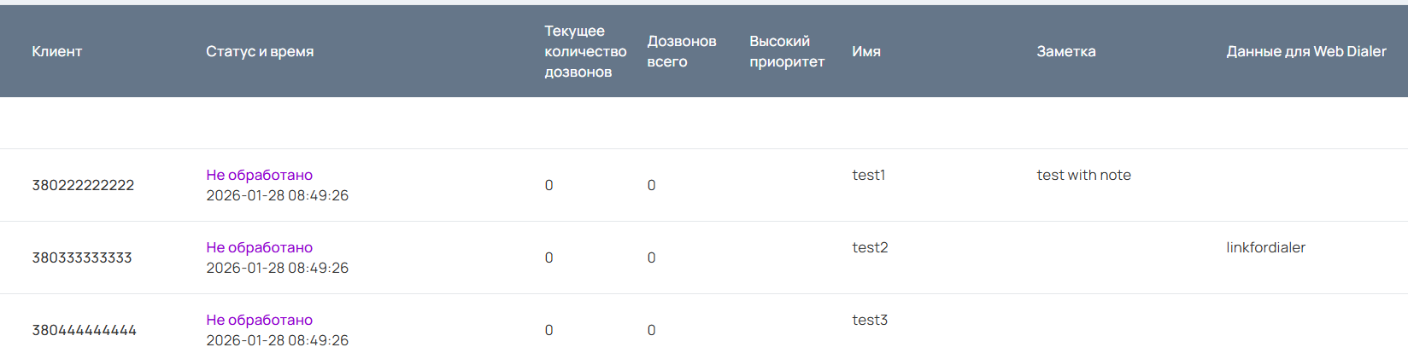Click the note 'test with note'
Viewport: 1408px width, 353px height.
coord(1083,175)
